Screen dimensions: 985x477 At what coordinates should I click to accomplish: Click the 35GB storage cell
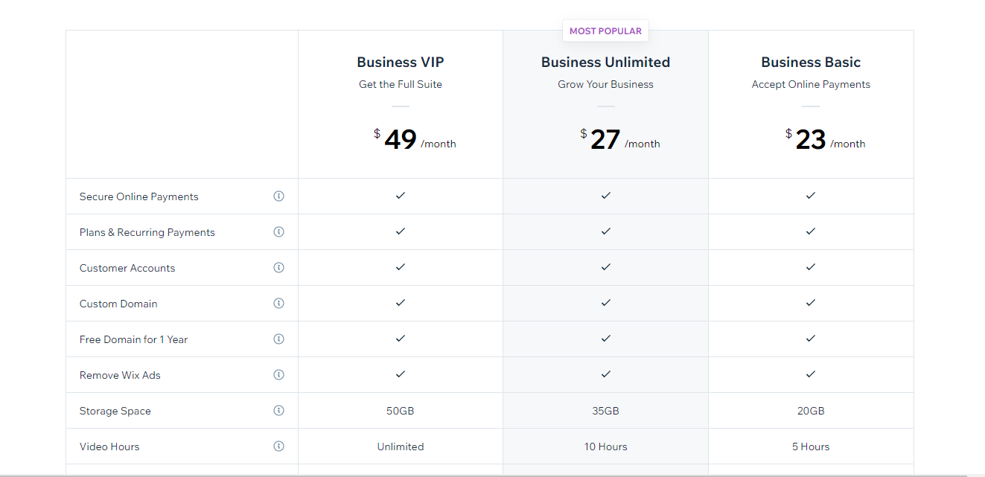(605, 411)
